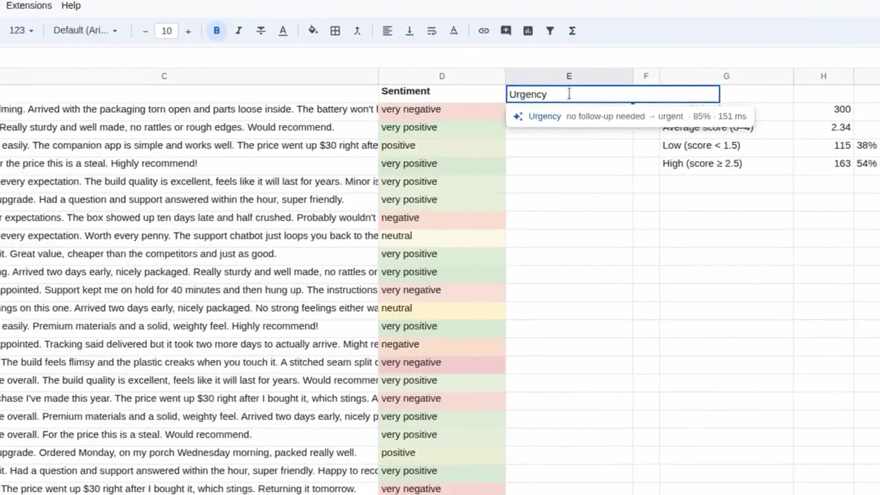Open the text color picker

click(283, 30)
